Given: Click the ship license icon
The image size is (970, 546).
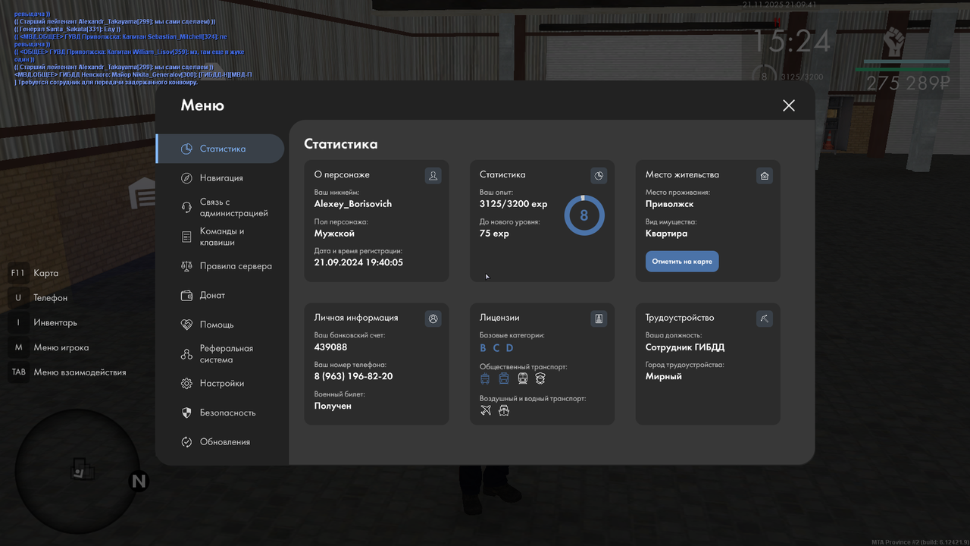Looking at the screenshot, I should (504, 410).
